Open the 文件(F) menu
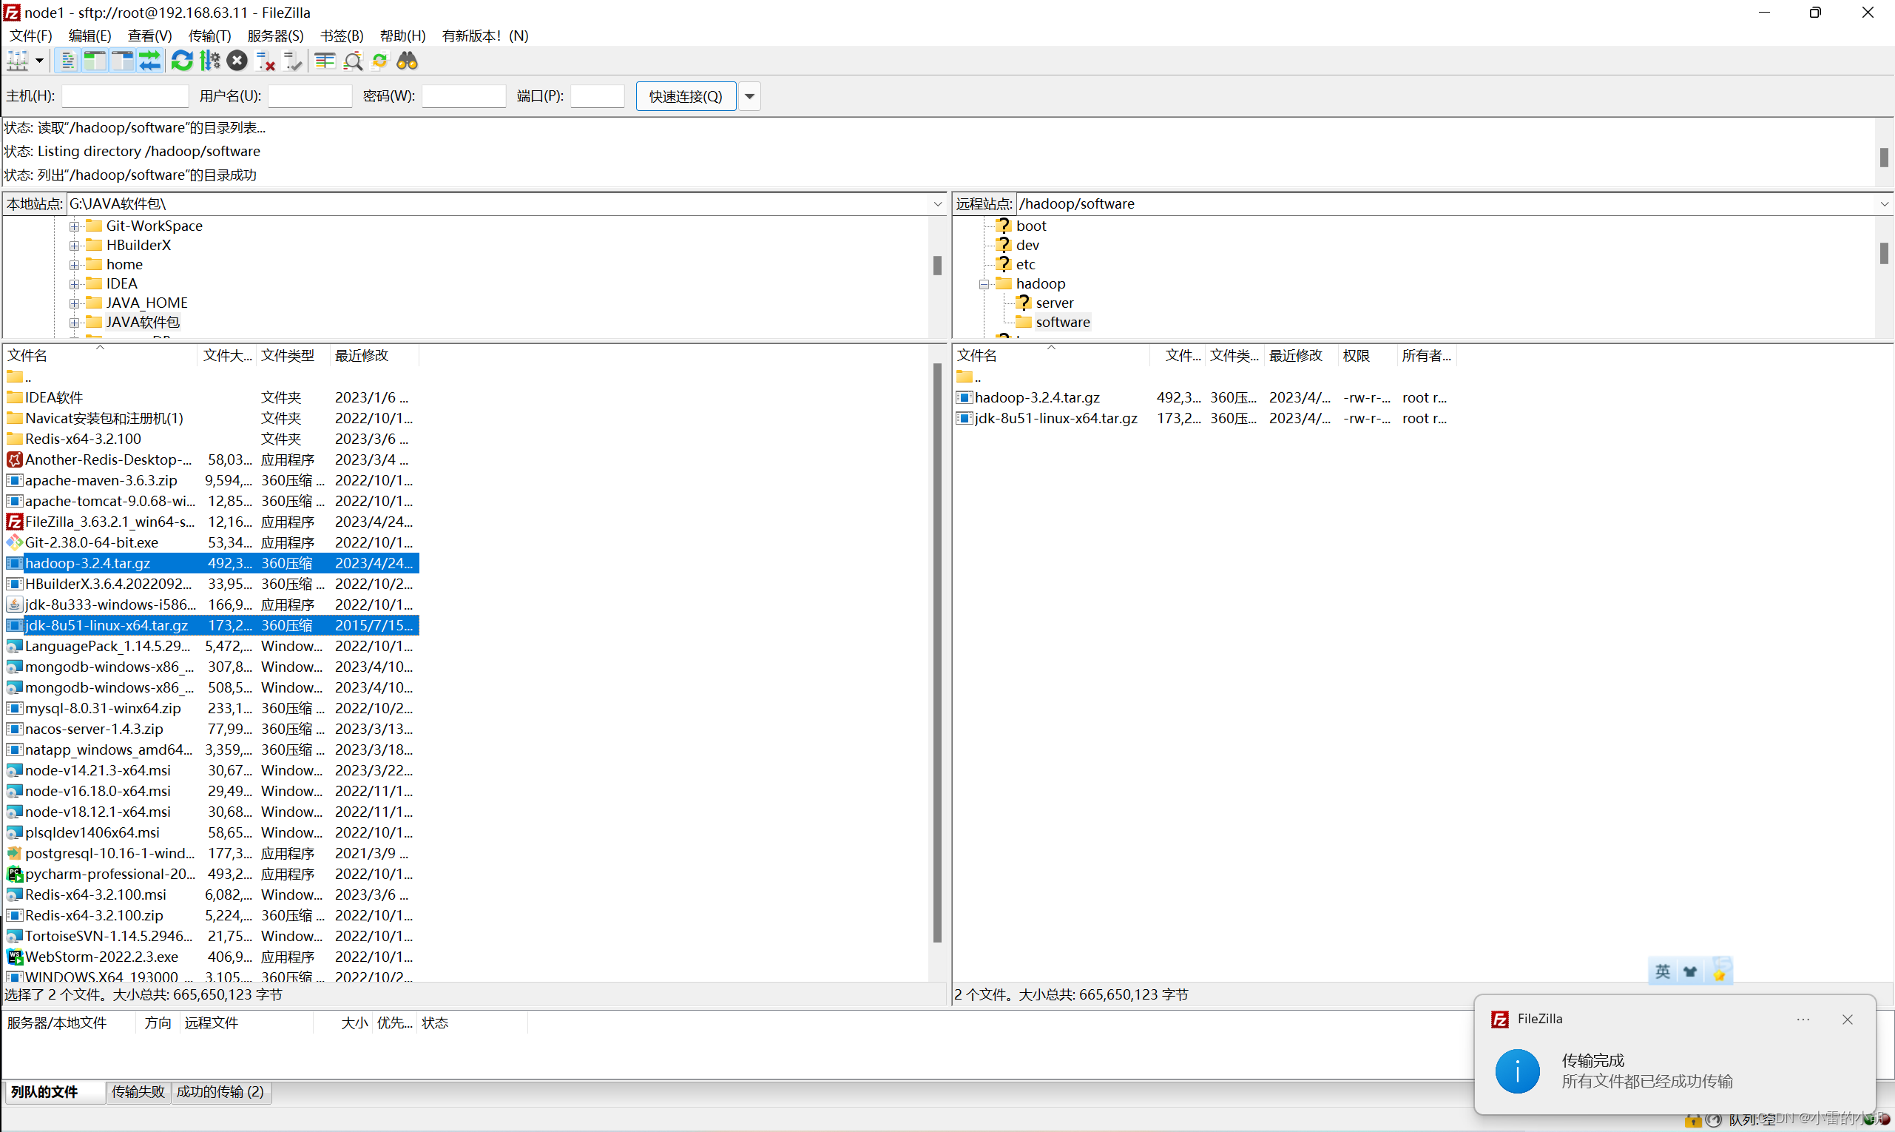Screen dimensions: 1895x1132 (x=30, y=36)
